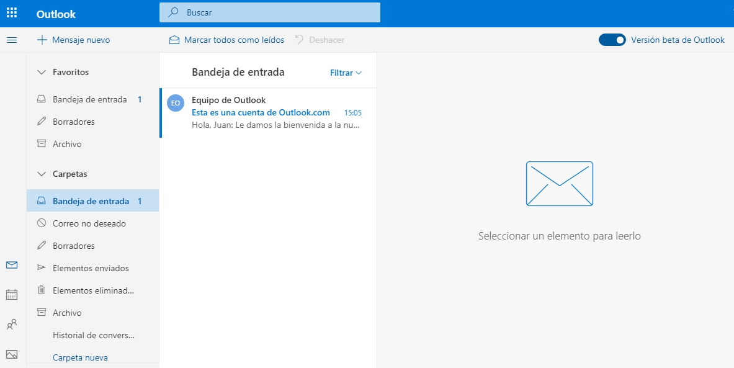Switch to the Mail module envelope icon
This screenshot has height=368, width=734.
[12, 265]
